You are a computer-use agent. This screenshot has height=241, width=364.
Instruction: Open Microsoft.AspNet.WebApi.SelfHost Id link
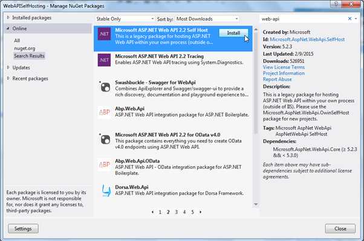(307, 39)
